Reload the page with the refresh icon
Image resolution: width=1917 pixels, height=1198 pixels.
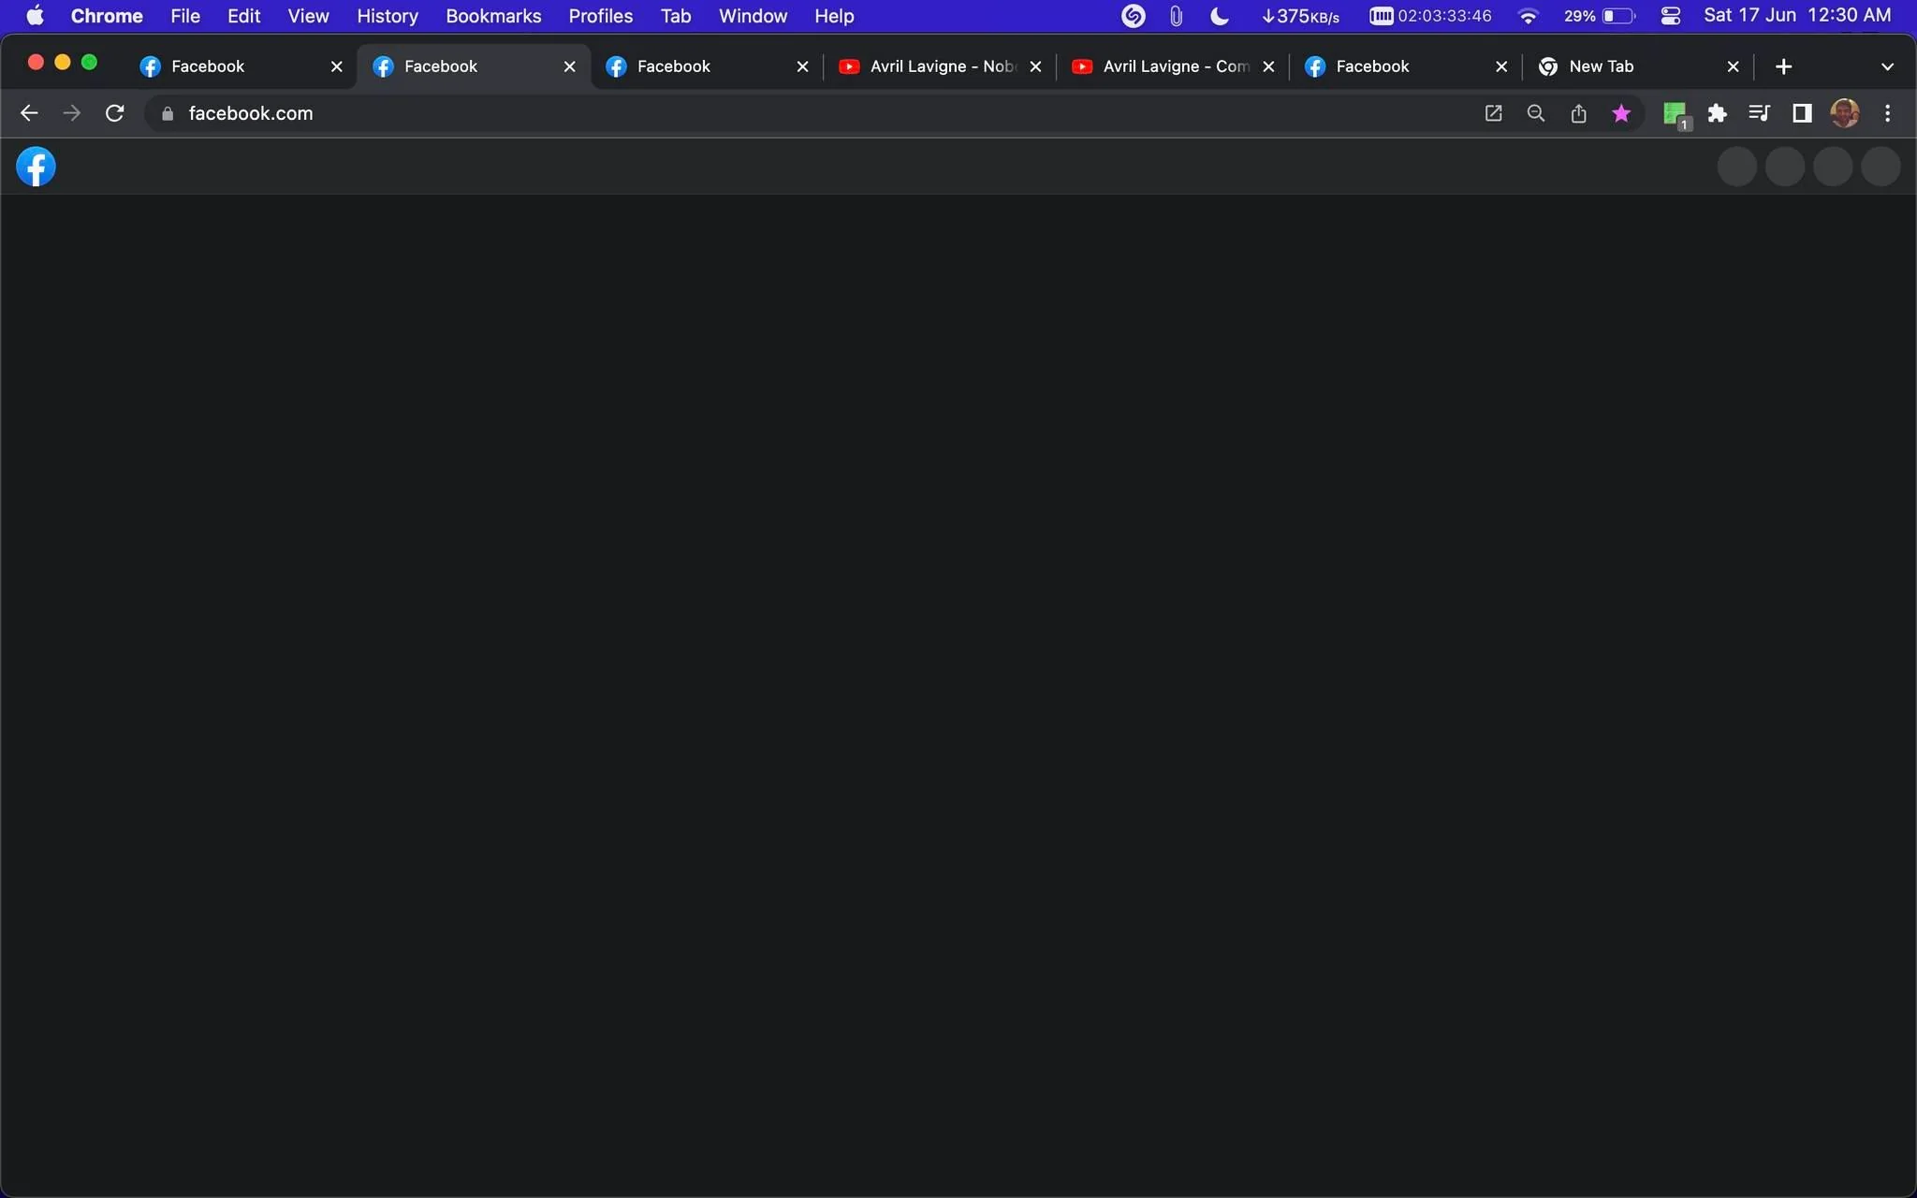(114, 113)
